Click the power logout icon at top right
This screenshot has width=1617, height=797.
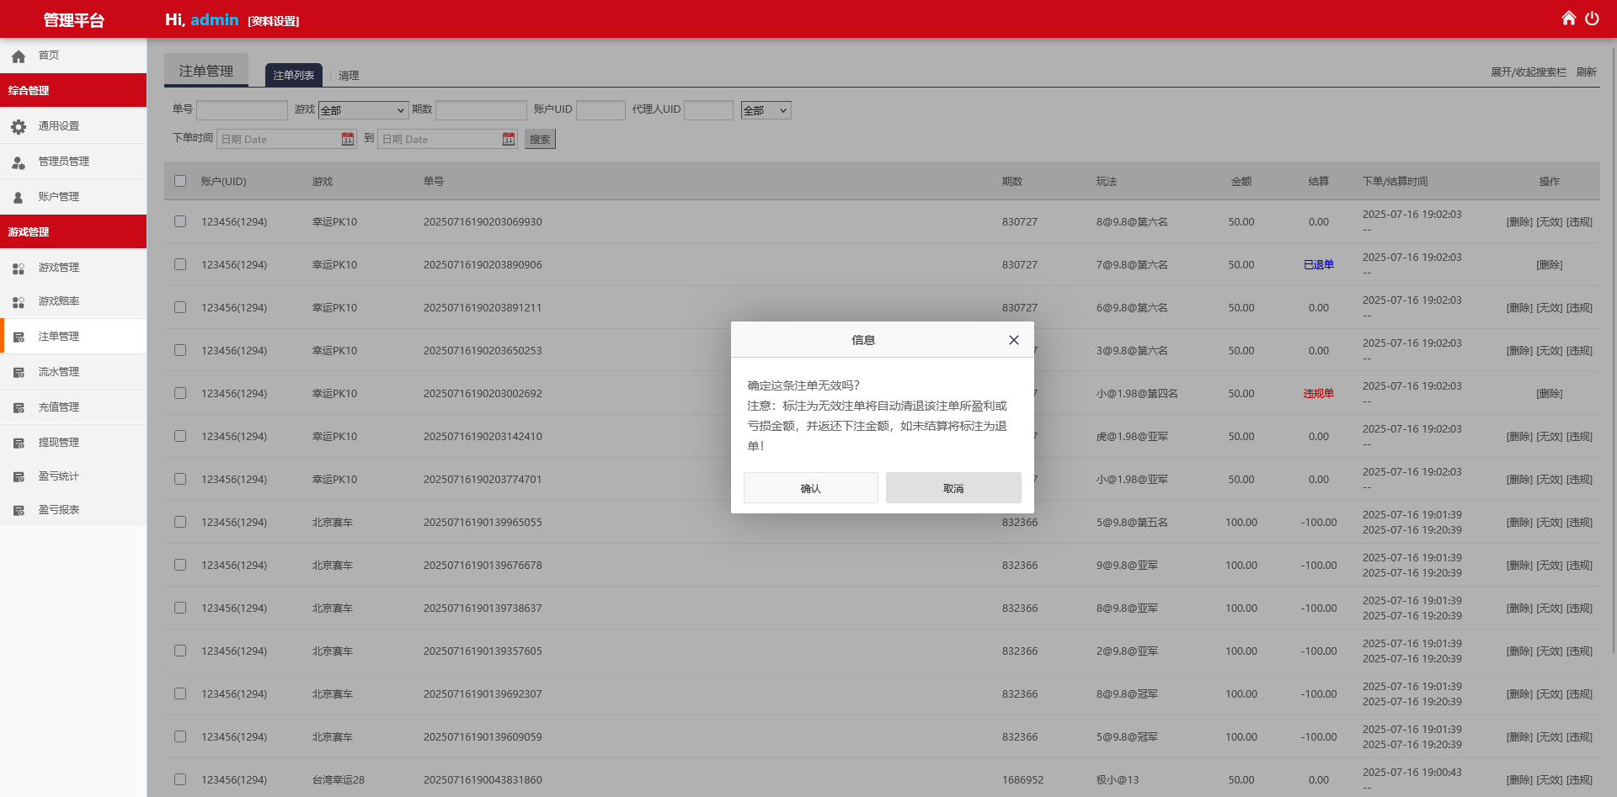1593,17
